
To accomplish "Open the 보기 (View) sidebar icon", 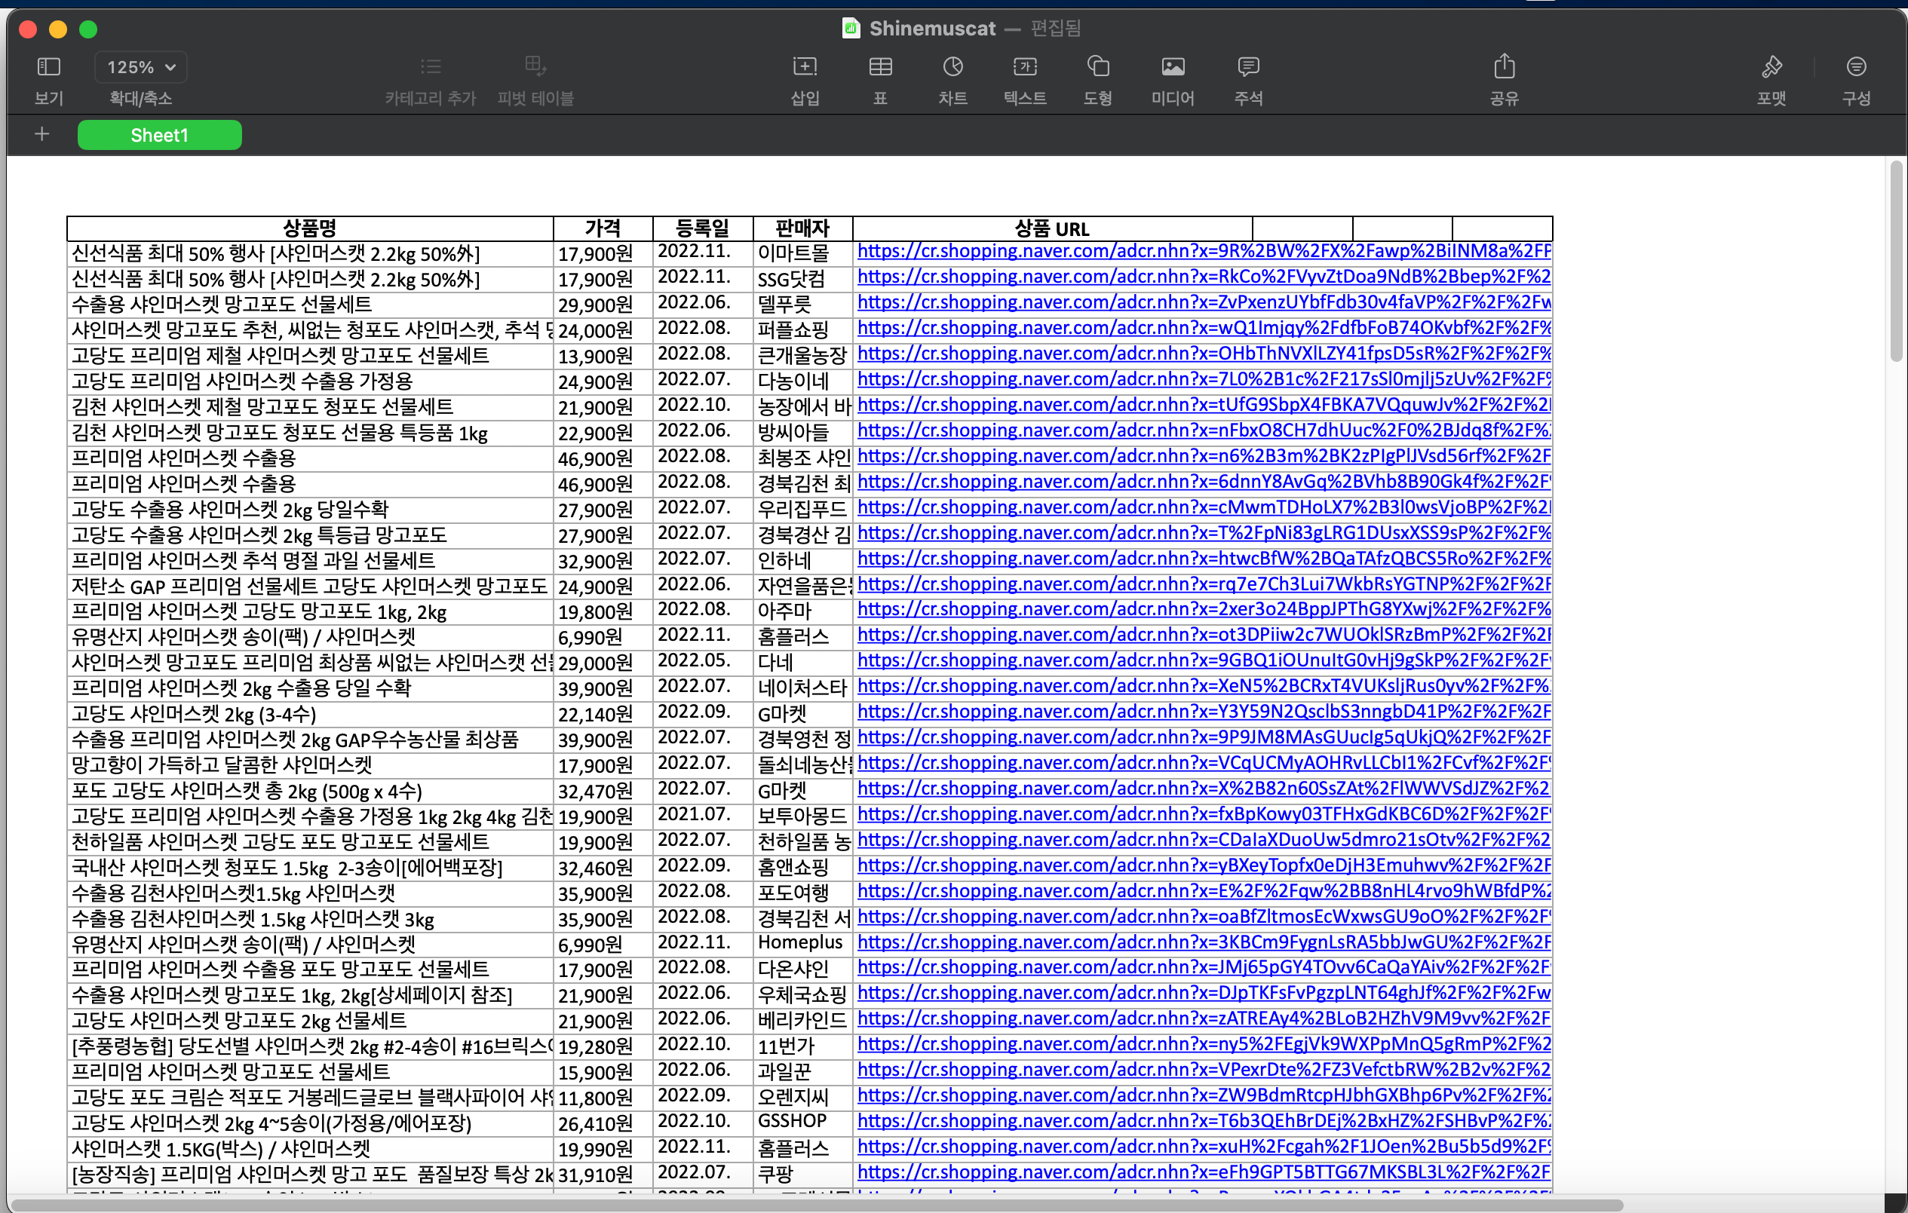I will (48, 67).
